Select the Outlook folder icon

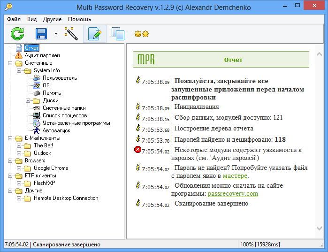[27, 153]
